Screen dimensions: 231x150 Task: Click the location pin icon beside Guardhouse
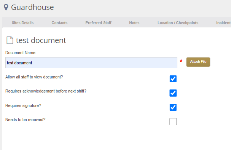coord(6,7)
